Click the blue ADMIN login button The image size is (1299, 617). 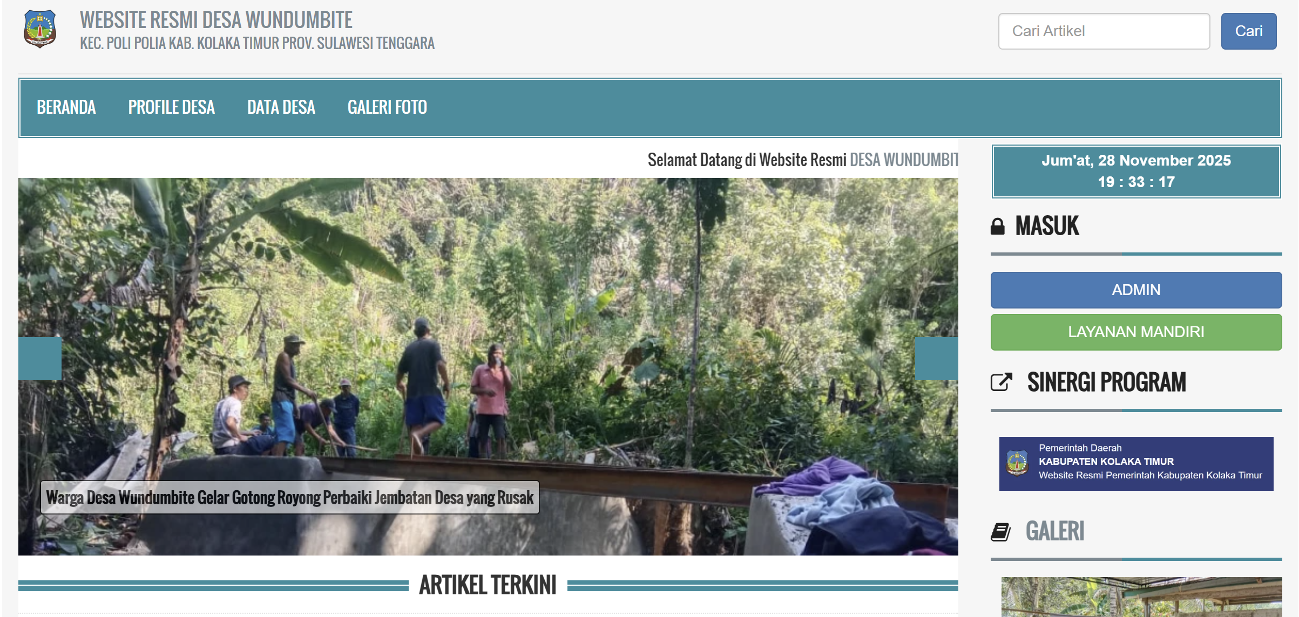point(1136,290)
